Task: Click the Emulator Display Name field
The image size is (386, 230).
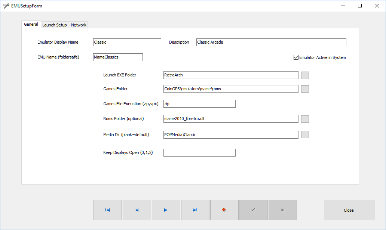Action: [127, 42]
